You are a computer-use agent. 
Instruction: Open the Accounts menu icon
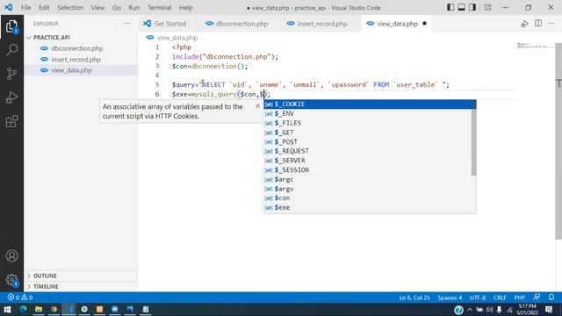[x=11, y=255]
